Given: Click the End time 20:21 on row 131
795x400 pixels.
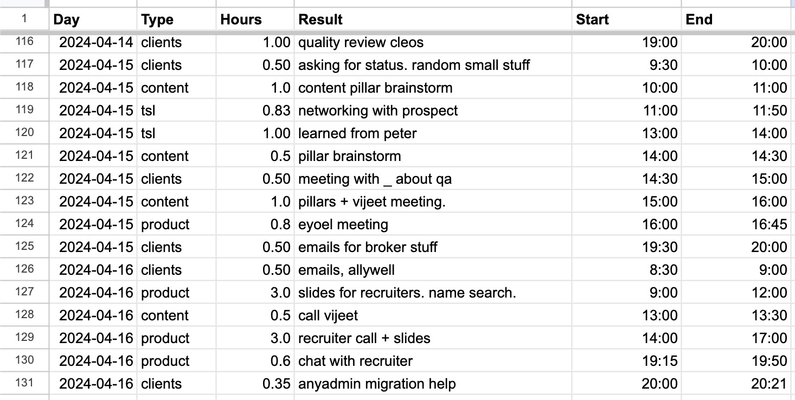Looking at the screenshot, I should click(x=770, y=384).
